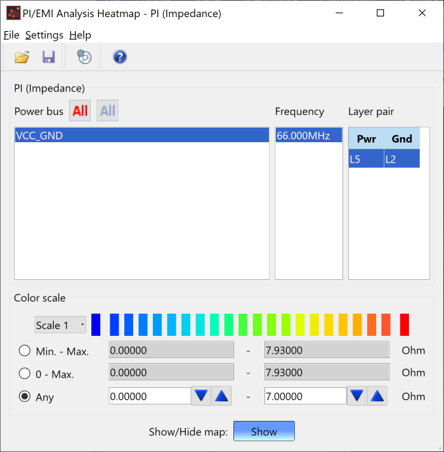
Task: Increase the Any maximum value with up arrow
Action: coord(377,396)
